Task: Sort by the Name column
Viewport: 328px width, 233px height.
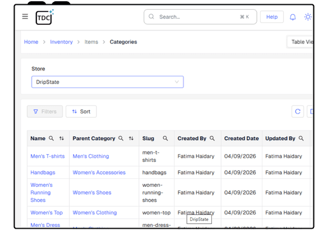Action: pyautogui.click(x=61, y=138)
